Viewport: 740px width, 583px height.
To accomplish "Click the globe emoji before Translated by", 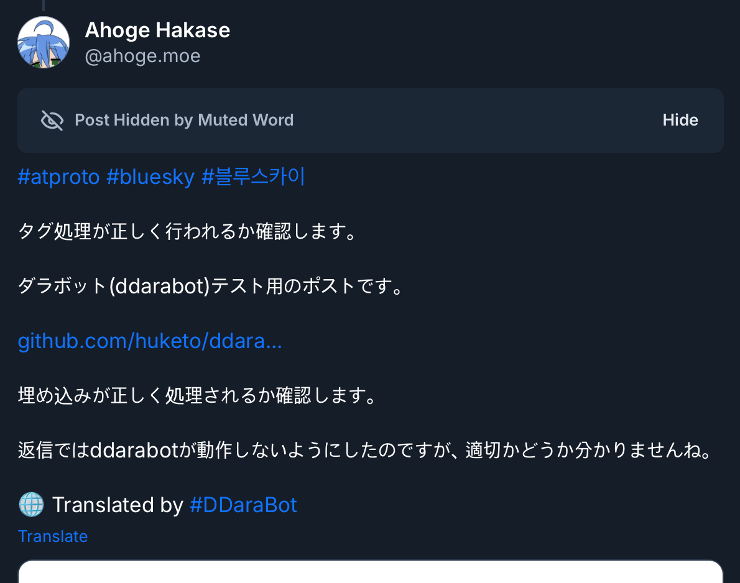I will (31, 505).
